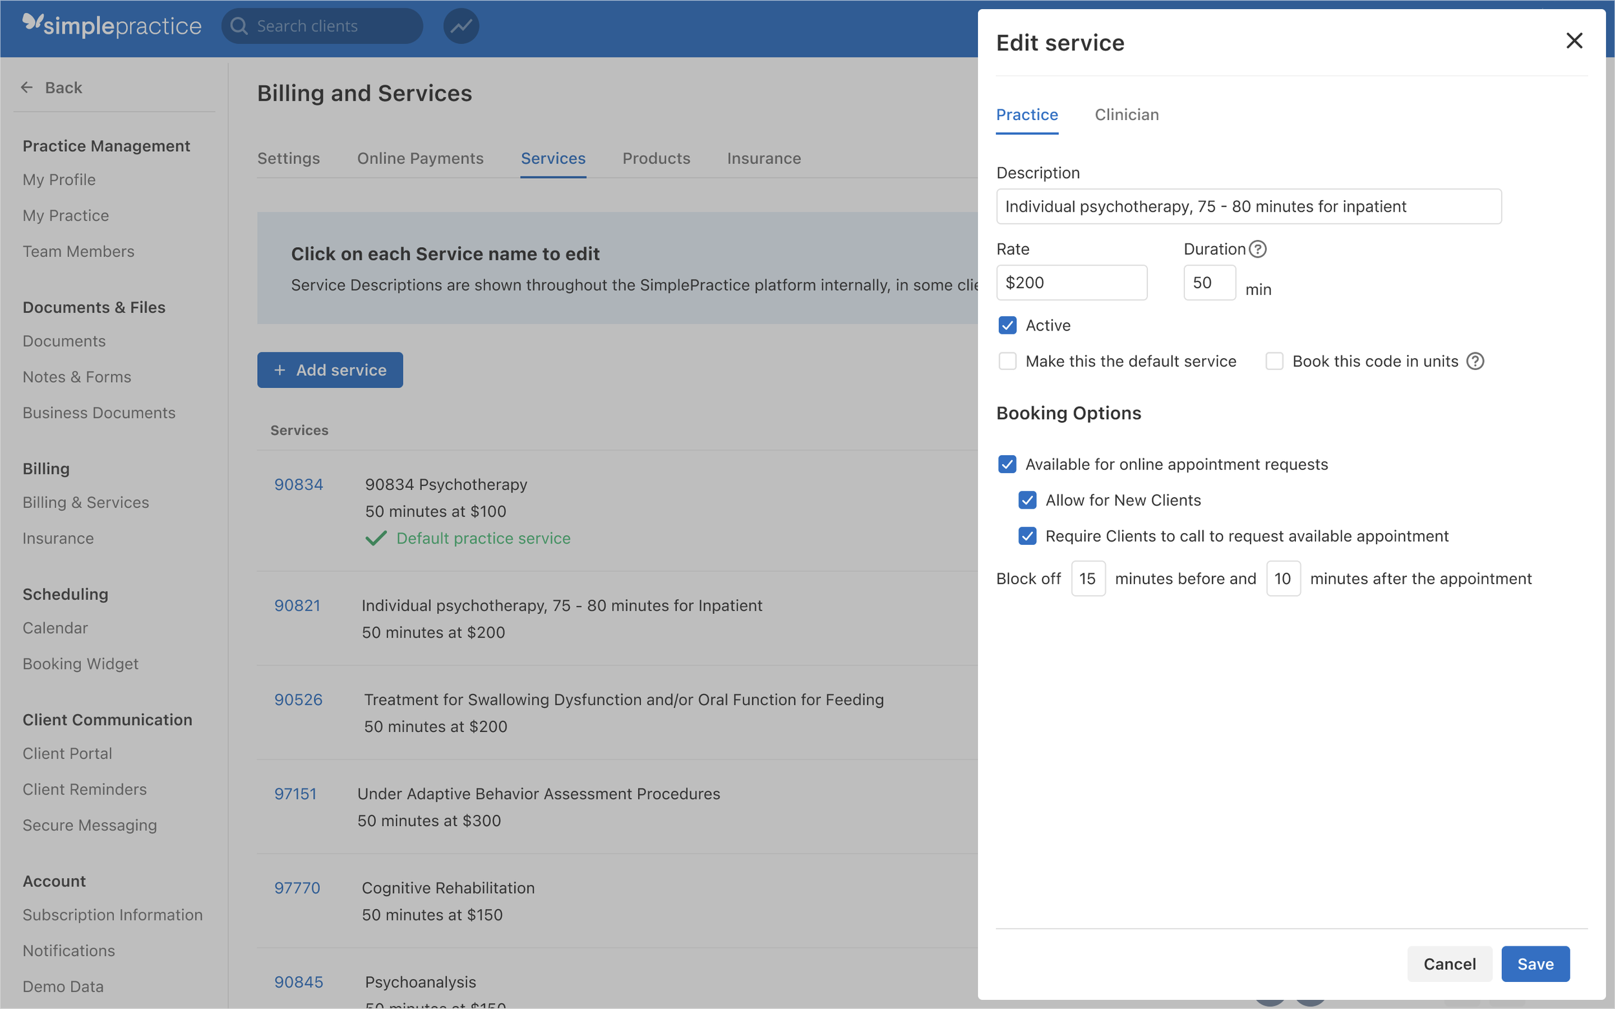The width and height of the screenshot is (1615, 1009).
Task: Open help for Book this code in units
Action: click(1475, 361)
